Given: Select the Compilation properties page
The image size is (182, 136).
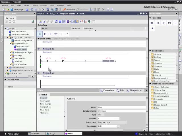Looking at the screenshot, I should coord(45,107).
